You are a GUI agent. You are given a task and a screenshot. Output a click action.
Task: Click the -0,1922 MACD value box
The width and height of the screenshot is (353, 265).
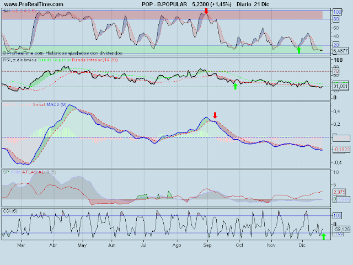click(x=341, y=150)
